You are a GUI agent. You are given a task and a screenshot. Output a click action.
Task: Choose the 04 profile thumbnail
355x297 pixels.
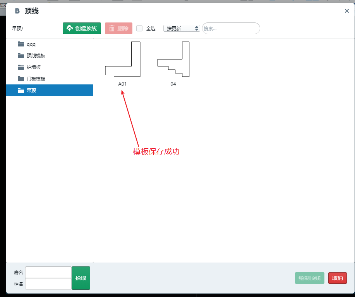[x=173, y=59]
